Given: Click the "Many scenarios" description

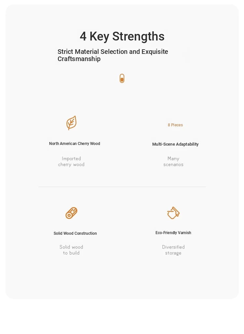Looking at the screenshot, I should click(173, 162).
